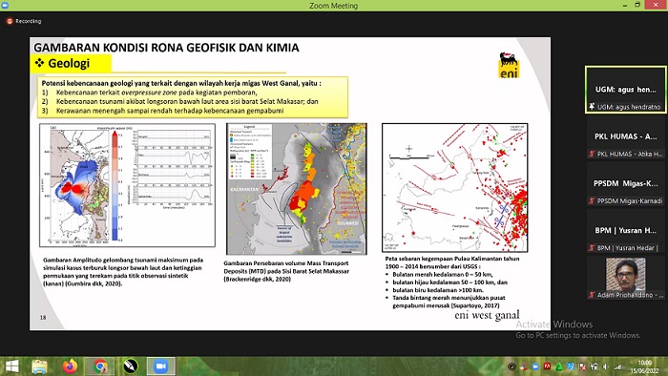Click the red-blue ball tray icon
The image size is (668, 376).
524,366
